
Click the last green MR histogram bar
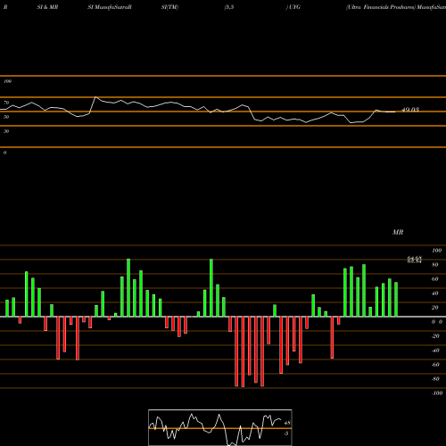[x=396, y=300]
